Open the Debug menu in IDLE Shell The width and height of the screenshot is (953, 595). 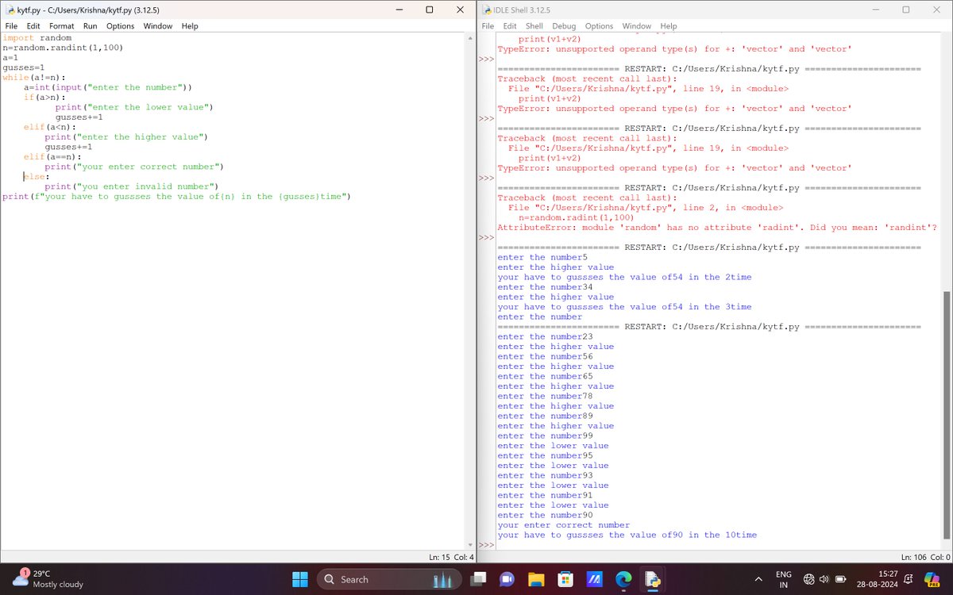(564, 25)
